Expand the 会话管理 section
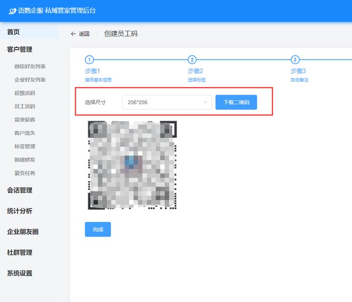This screenshot has height=302, width=352. coord(20,190)
